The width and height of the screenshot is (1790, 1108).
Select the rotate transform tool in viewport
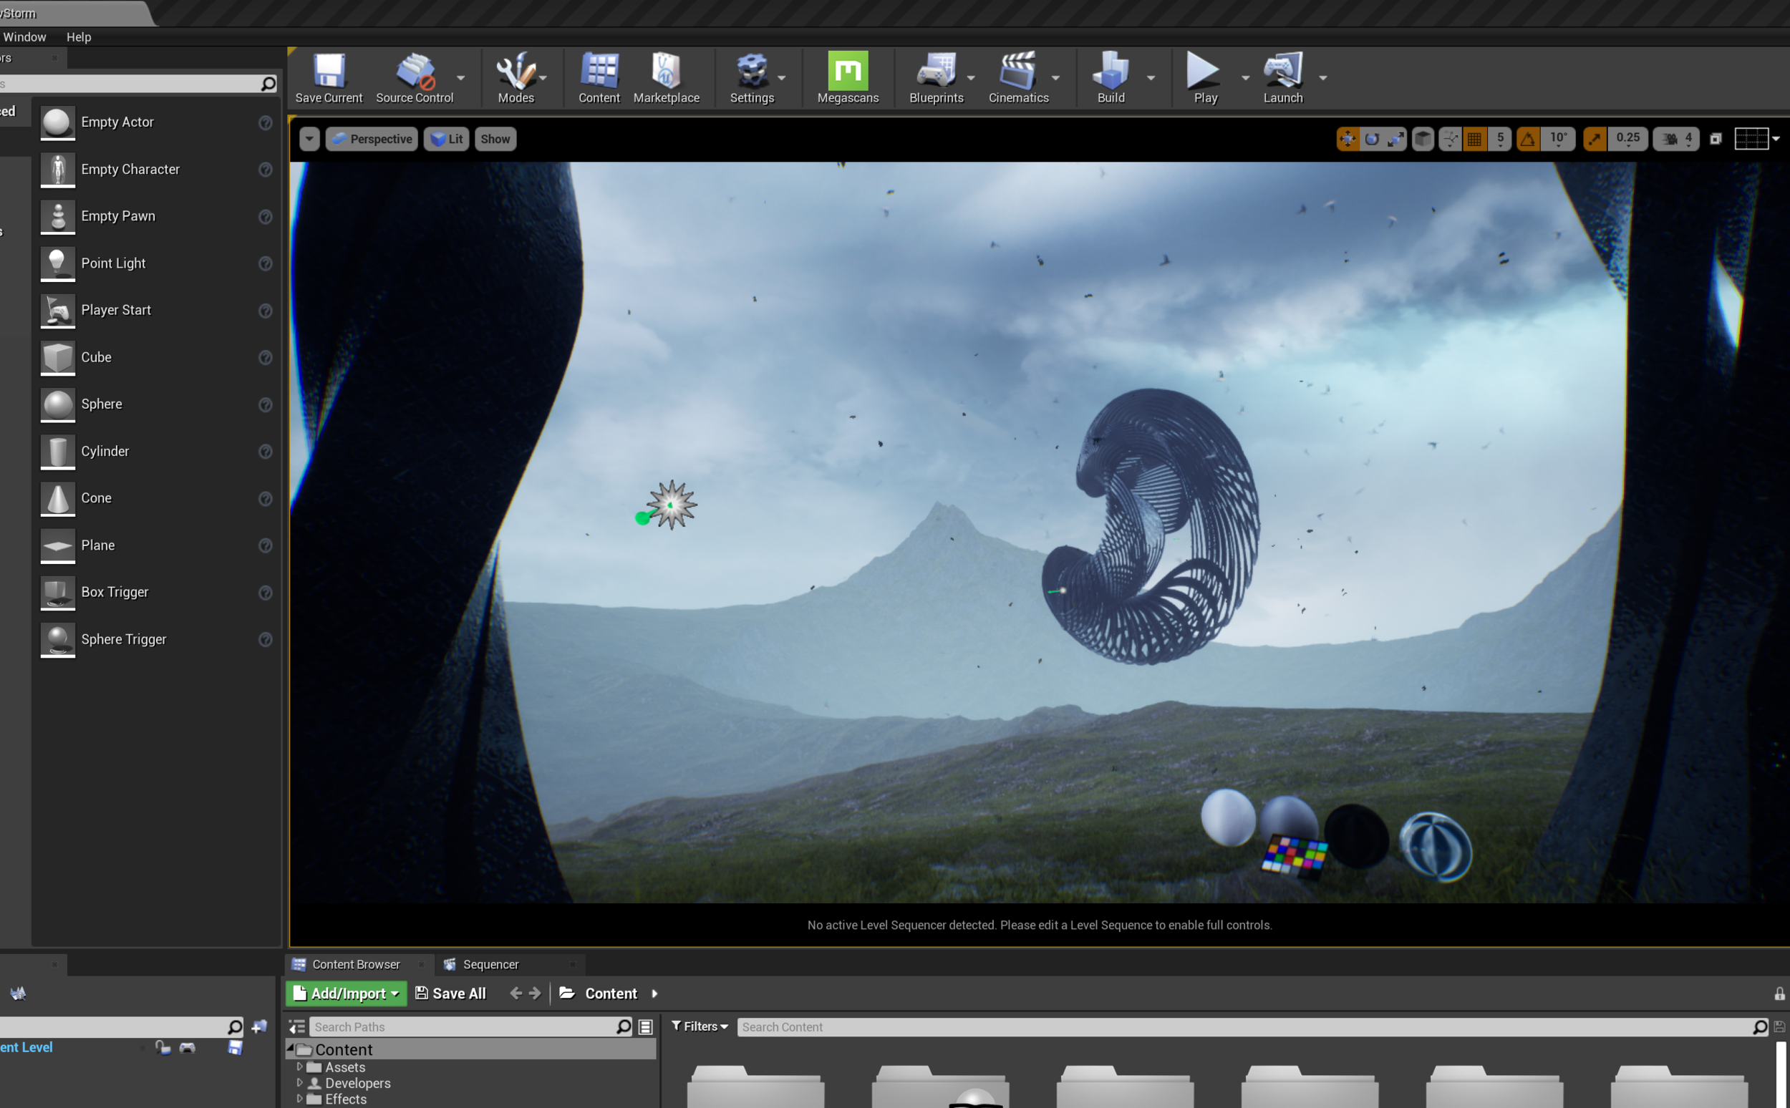(1371, 139)
